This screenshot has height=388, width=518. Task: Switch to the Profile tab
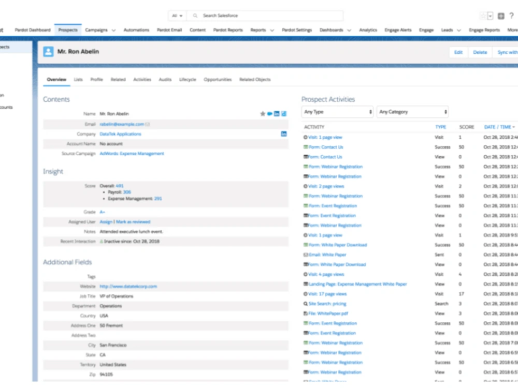coord(97,80)
